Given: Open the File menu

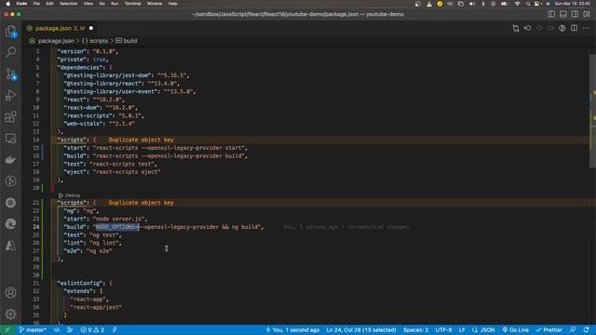Looking at the screenshot, I should point(36,4).
